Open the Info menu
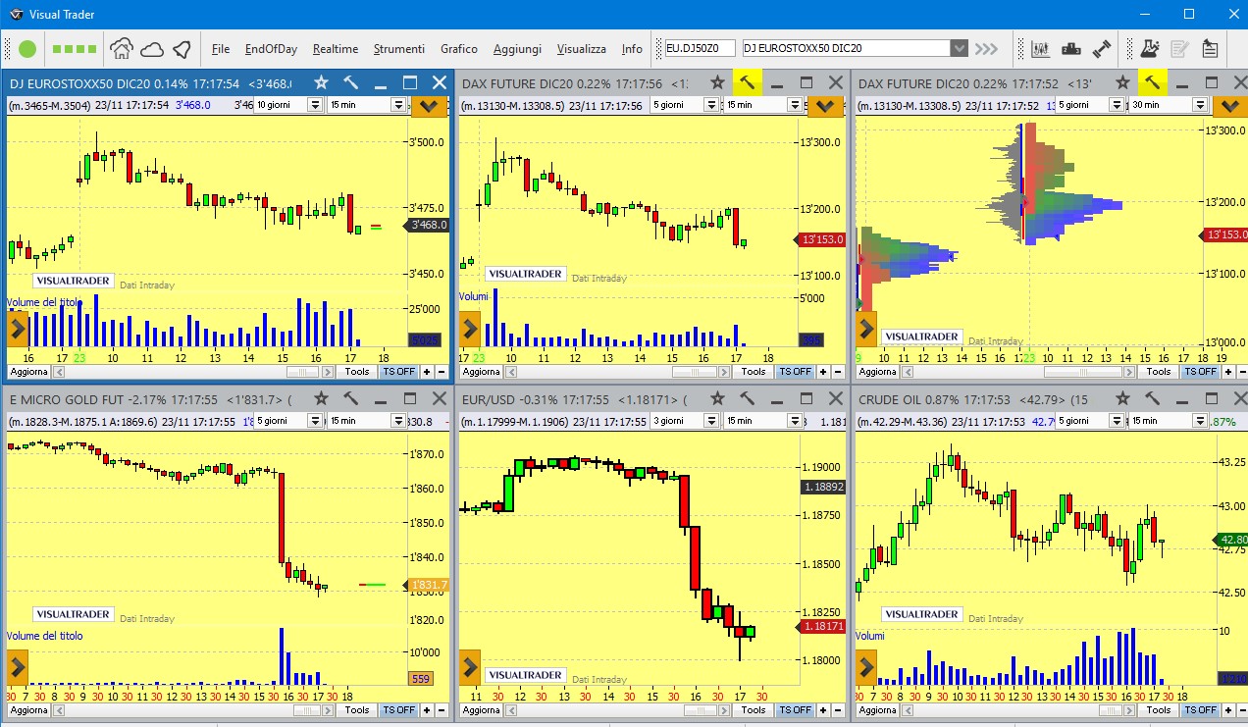This screenshot has width=1248, height=727. (632, 49)
